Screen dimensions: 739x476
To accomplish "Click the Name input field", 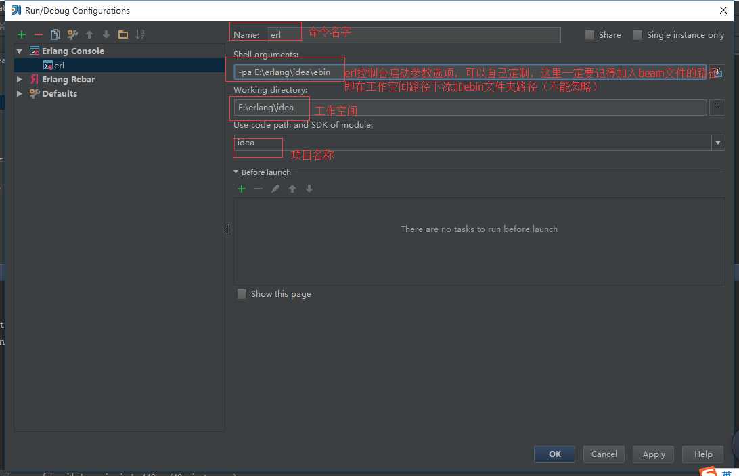I will pos(413,35).
